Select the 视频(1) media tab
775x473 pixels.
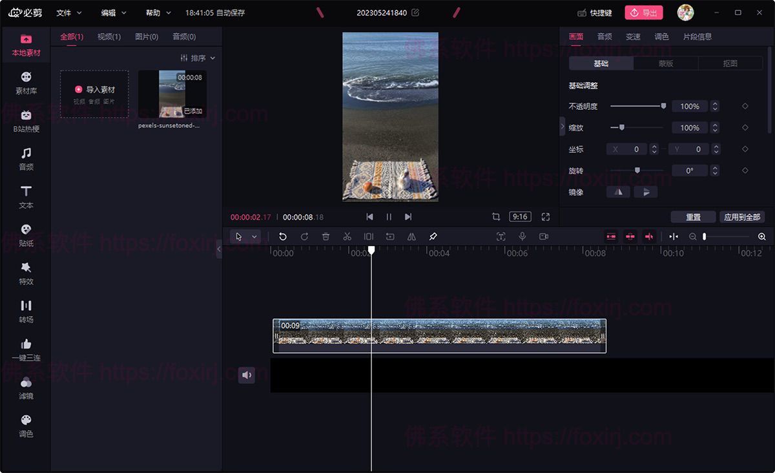[x=109, y=37]
